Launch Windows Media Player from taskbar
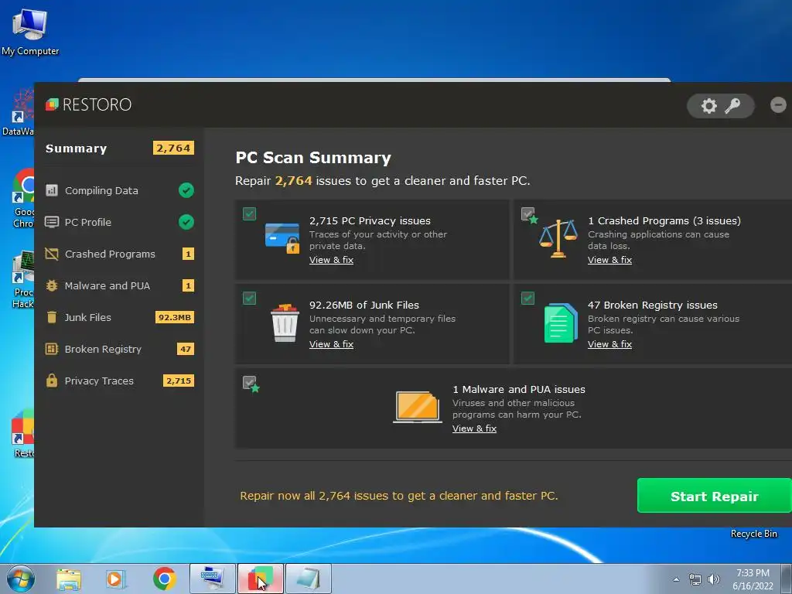 click(x=116, y=579)
